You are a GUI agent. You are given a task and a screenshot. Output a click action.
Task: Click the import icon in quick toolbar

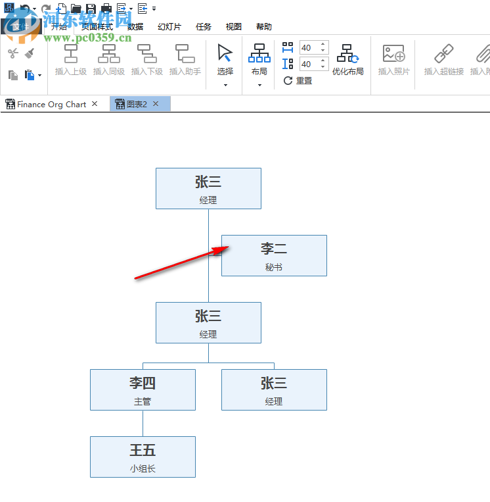click(x=143, y=9)
